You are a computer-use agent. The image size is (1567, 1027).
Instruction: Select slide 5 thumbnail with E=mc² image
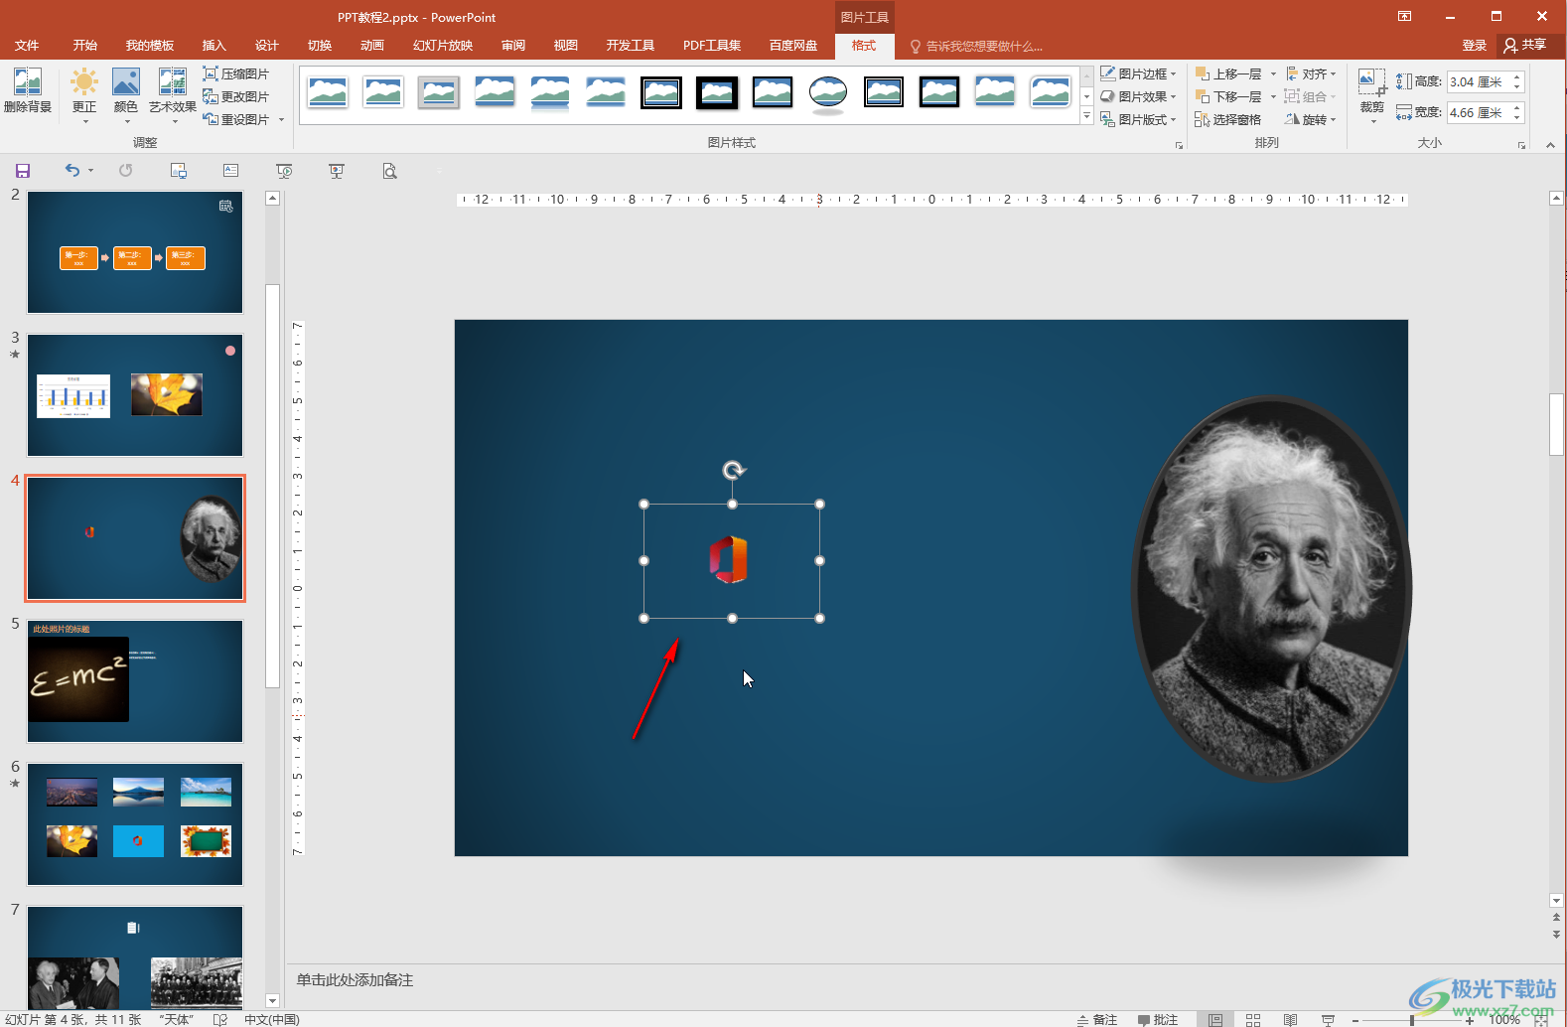pos(135,681)
